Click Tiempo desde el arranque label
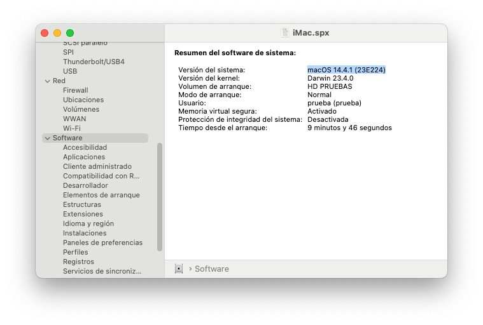The image size is (483, 325). [223, 128]
